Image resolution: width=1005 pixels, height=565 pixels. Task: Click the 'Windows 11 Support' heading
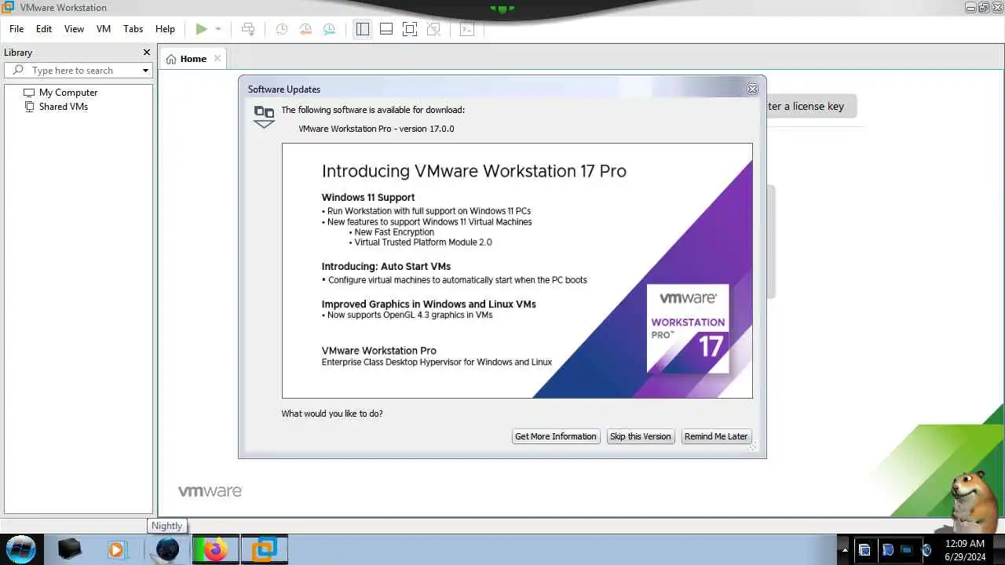tap(368, 198)
